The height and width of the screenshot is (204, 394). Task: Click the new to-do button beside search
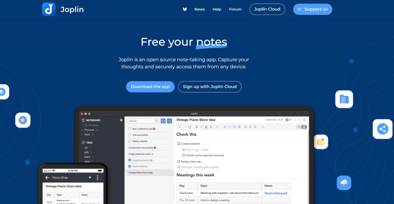tap(163, 121)
